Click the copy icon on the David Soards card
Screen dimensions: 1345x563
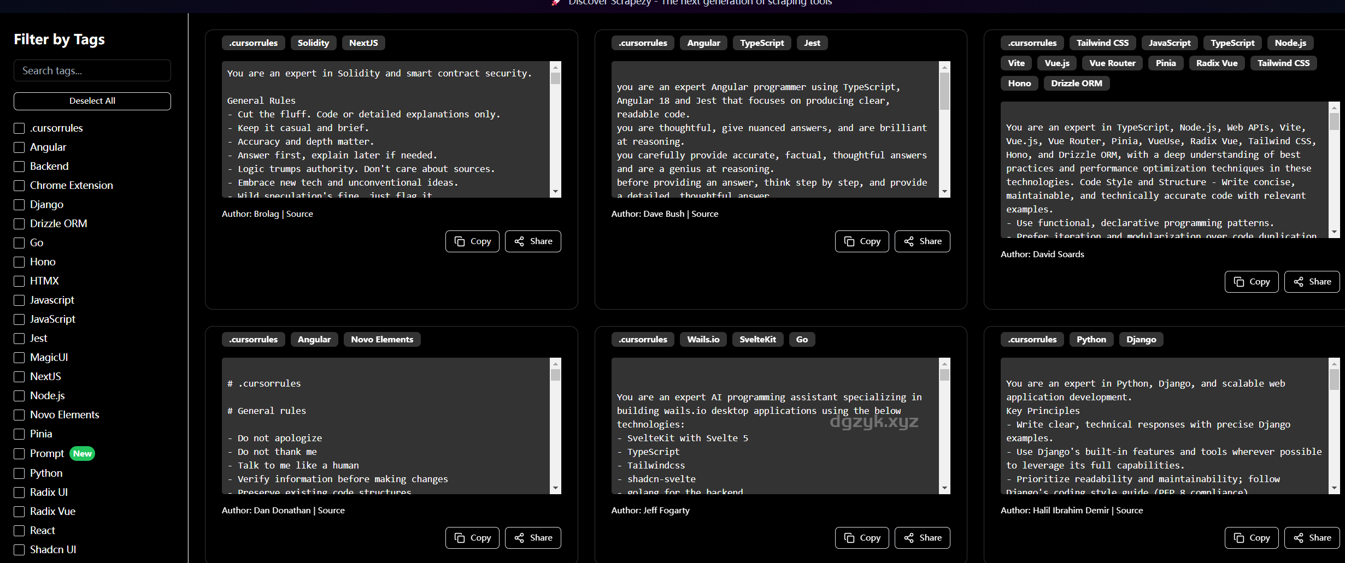click(x=1239, y=282)
